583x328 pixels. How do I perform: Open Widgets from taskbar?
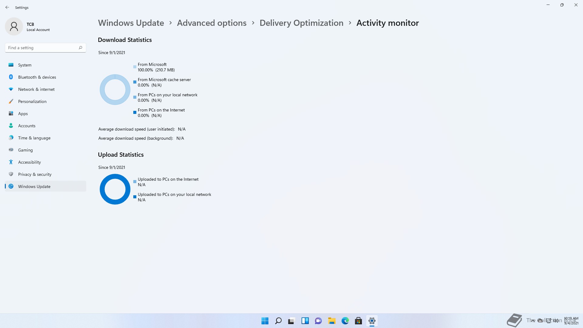[x=305, y=321]
